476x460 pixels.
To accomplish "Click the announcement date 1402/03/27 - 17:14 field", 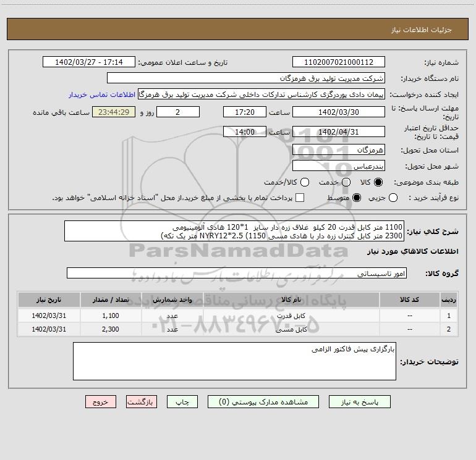I will (89, 62).
